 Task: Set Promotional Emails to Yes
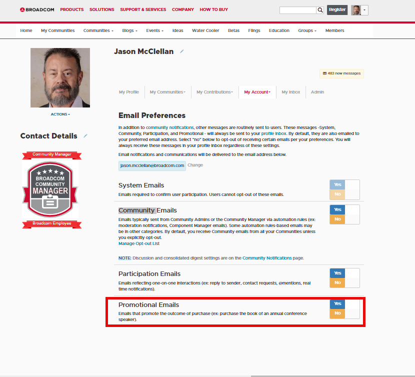click(337, 303)
